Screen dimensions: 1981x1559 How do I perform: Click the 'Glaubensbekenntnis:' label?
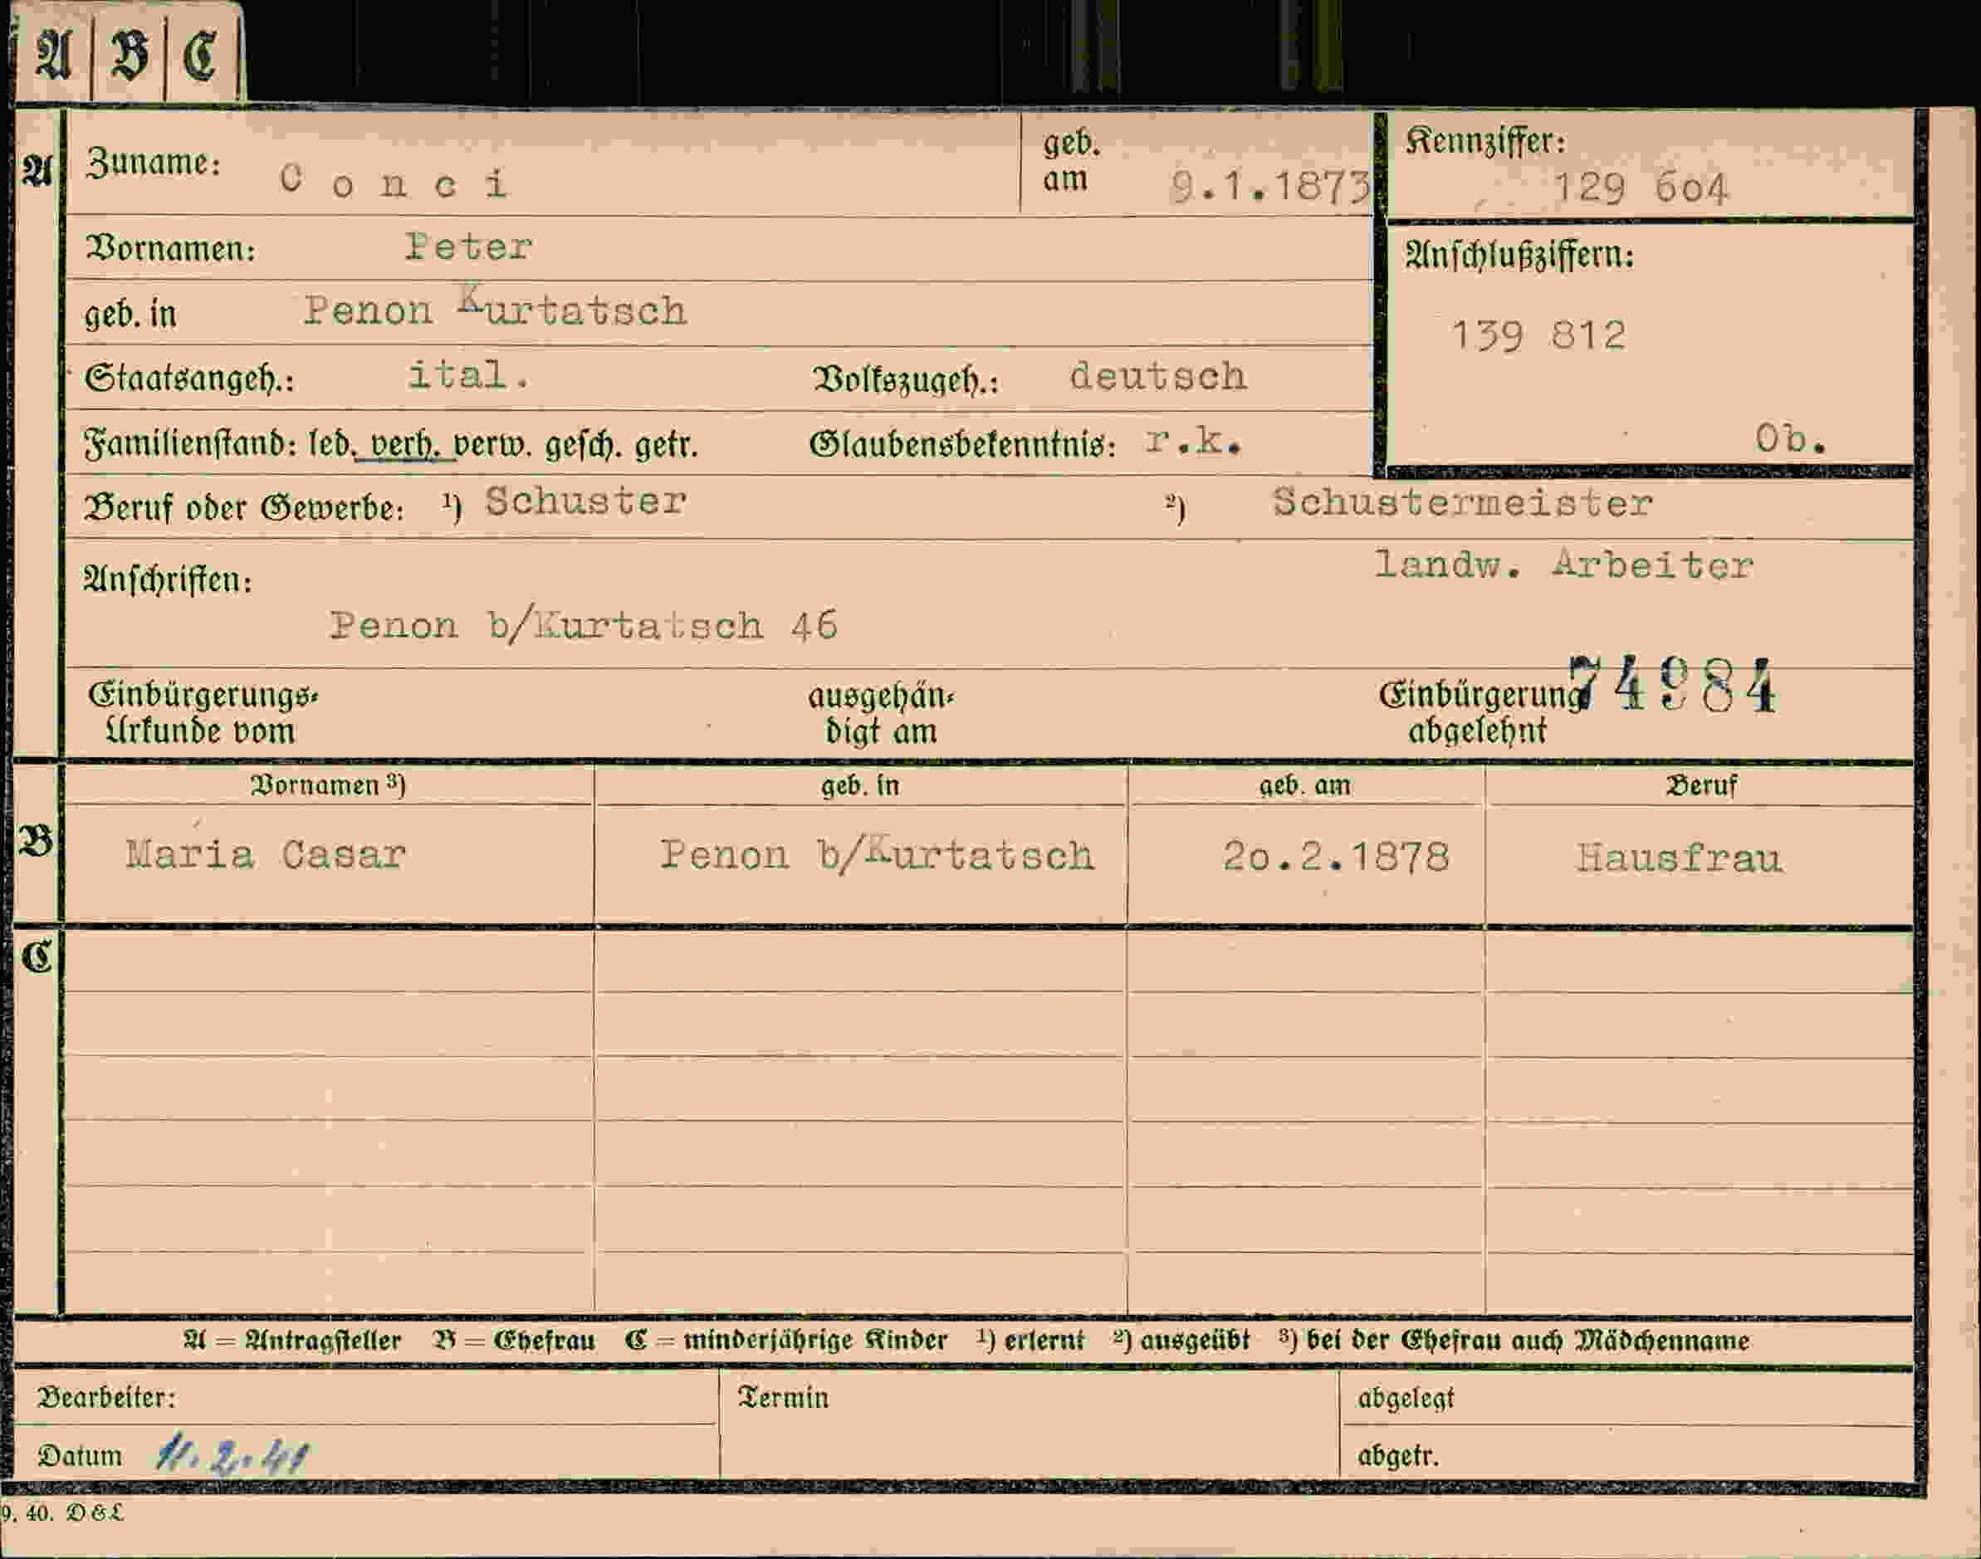[962, 444]
